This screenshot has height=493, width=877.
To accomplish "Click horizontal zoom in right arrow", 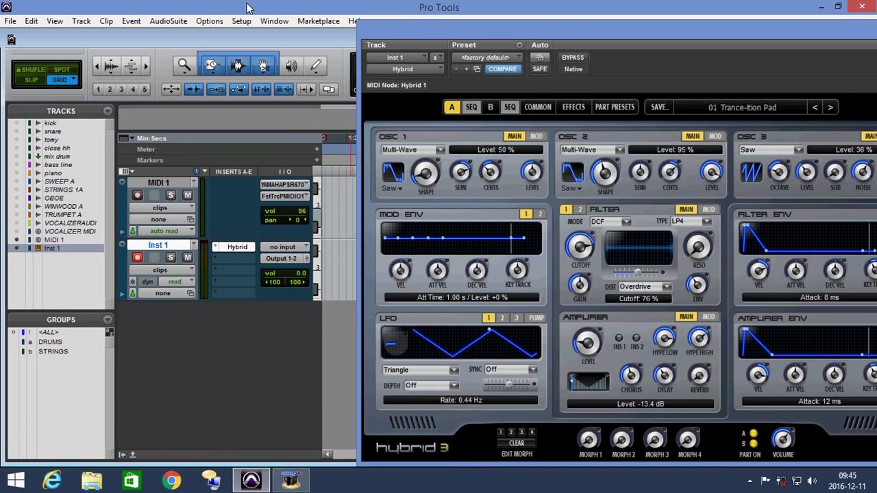I will 146,66.
